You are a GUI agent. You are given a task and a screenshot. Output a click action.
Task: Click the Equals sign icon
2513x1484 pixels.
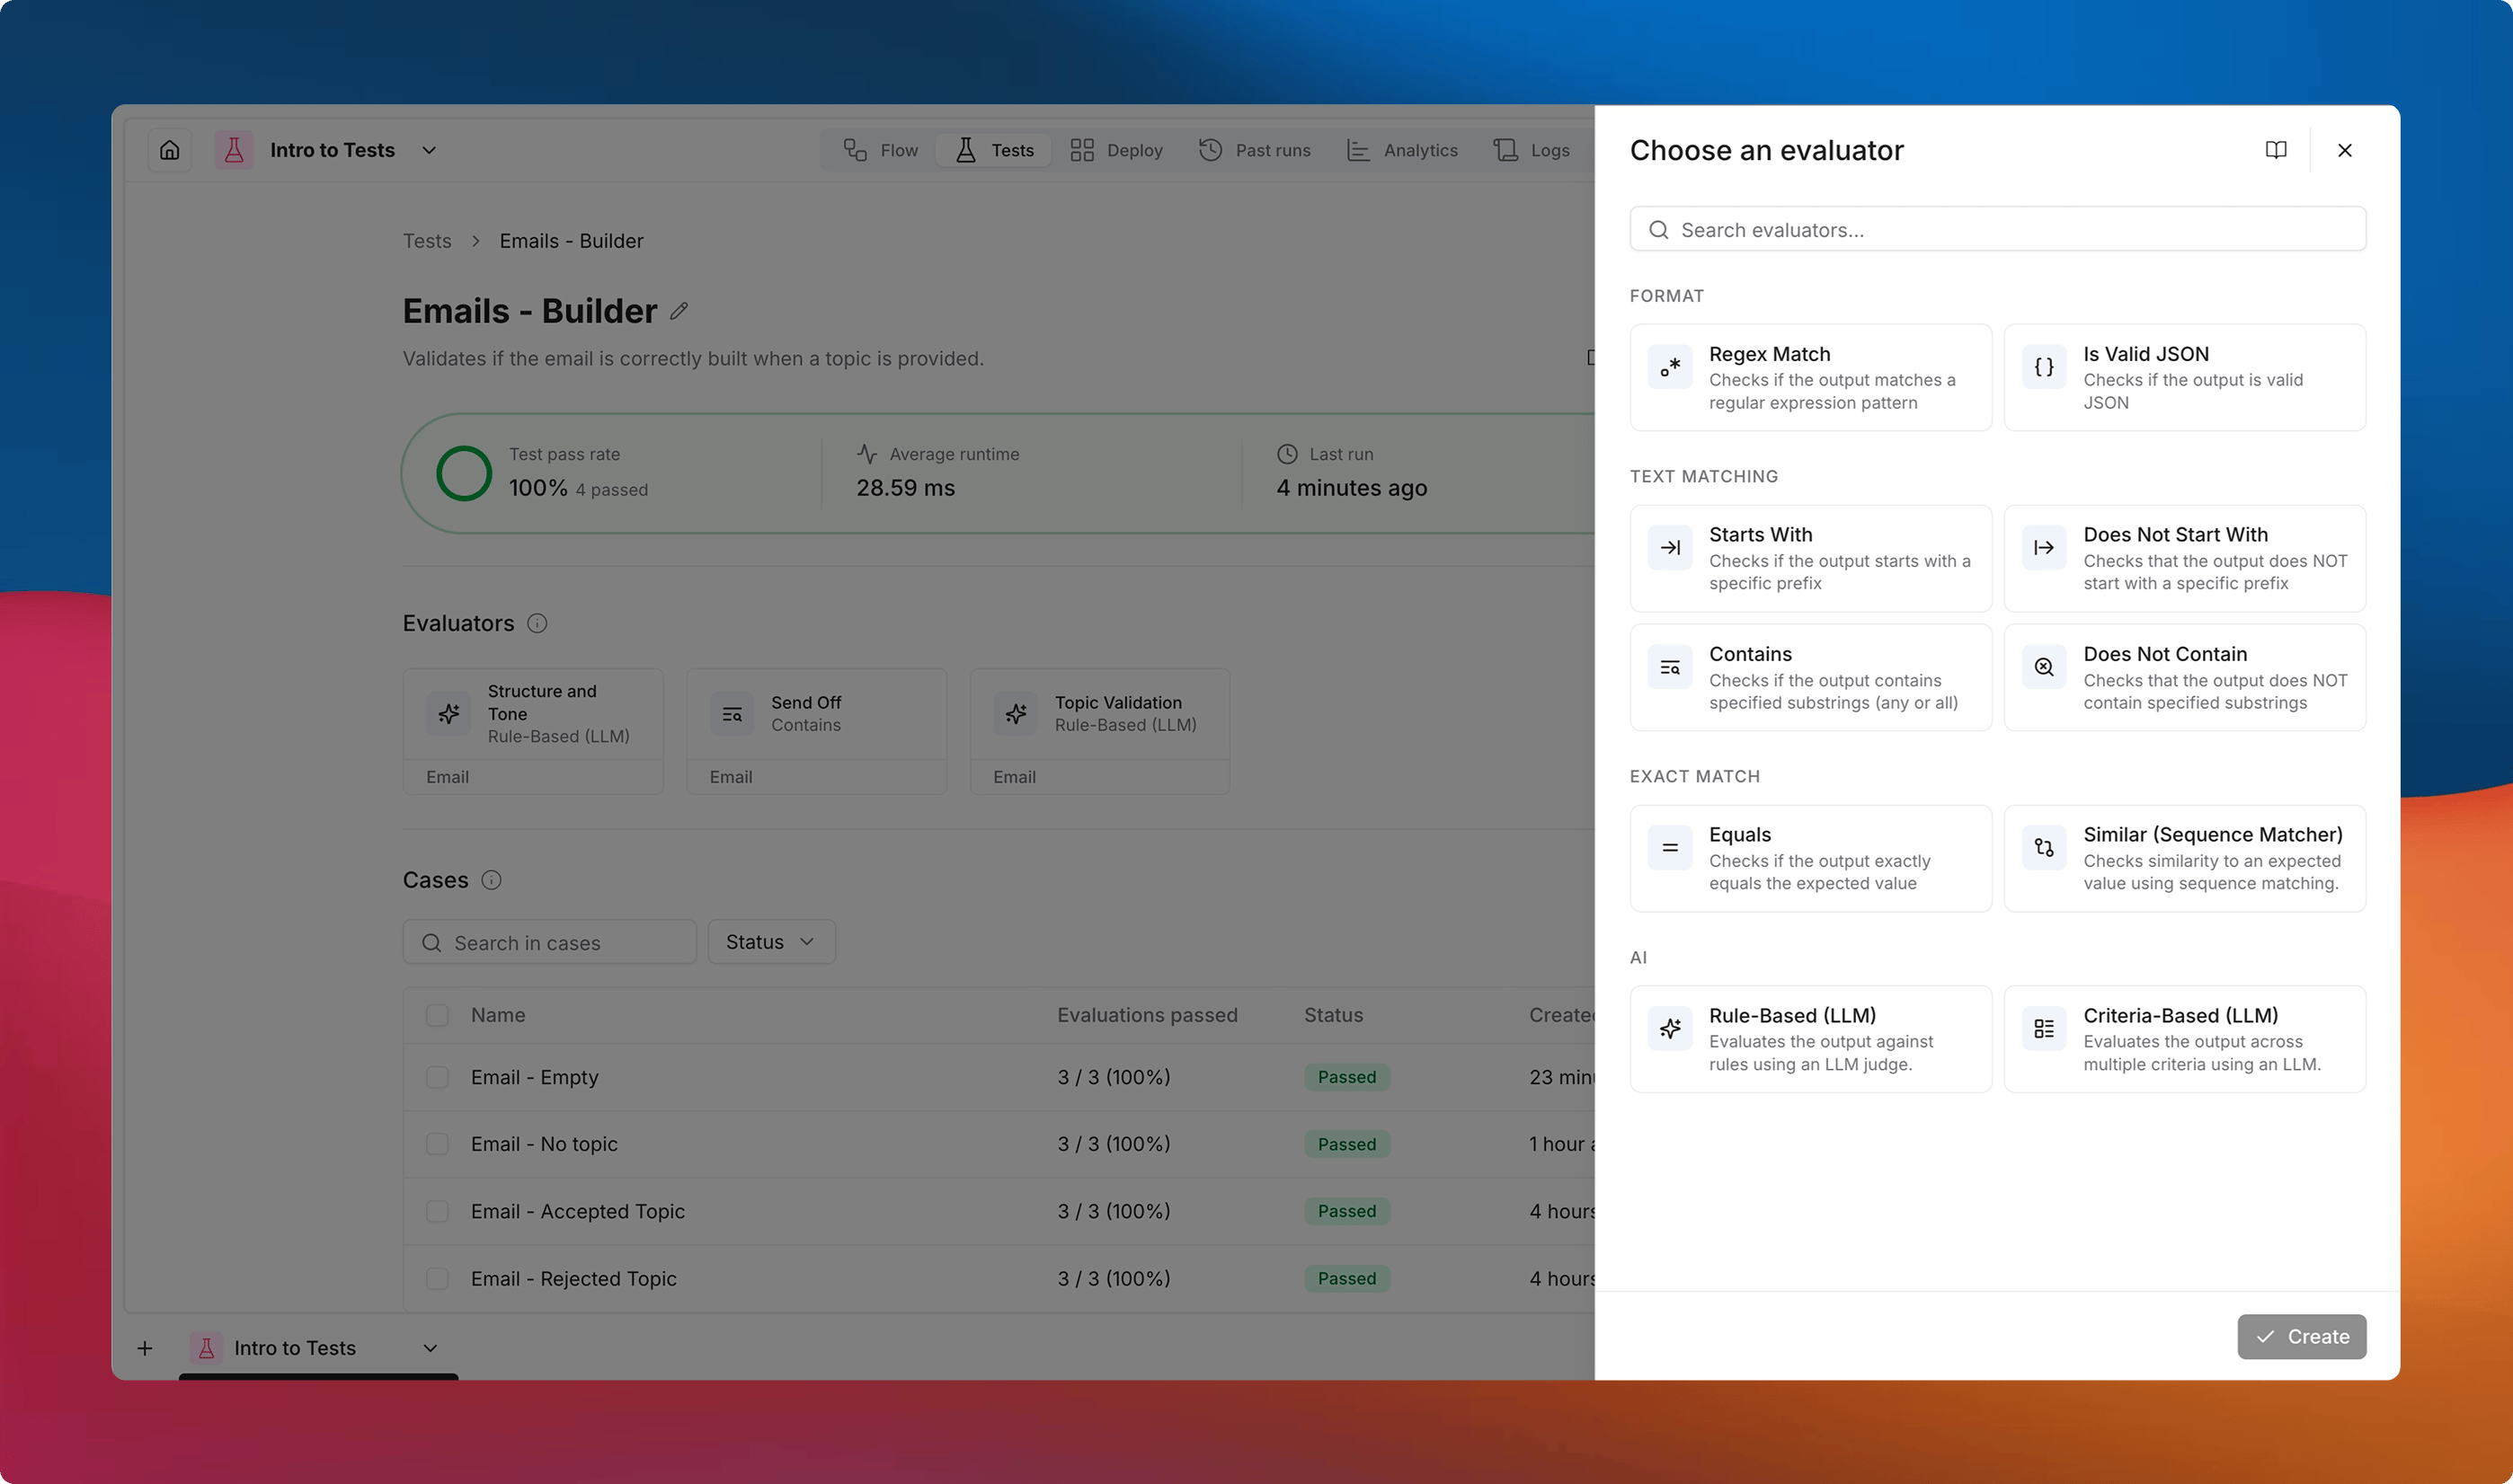(1670, 848)
